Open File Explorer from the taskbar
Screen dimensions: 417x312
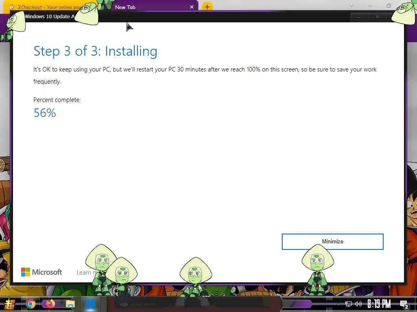coord(70,304)
